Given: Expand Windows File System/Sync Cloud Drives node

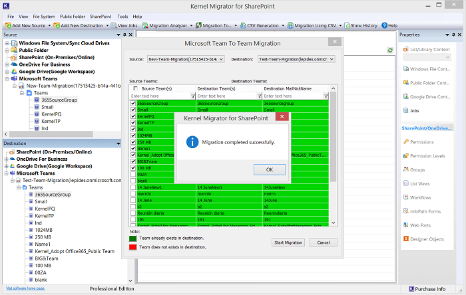Looking at the screenshot, I should [6, 43].
